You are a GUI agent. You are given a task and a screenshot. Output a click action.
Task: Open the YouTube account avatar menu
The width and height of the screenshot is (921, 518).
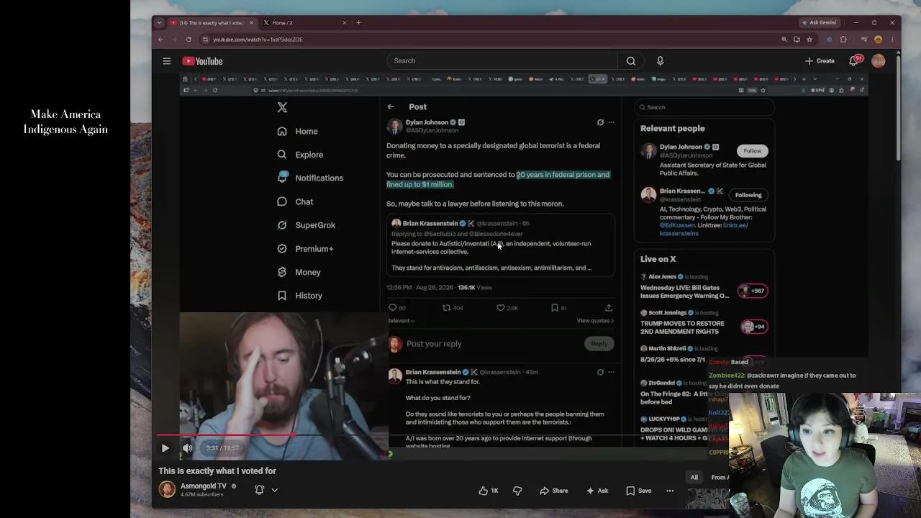(x=878, y=61)
